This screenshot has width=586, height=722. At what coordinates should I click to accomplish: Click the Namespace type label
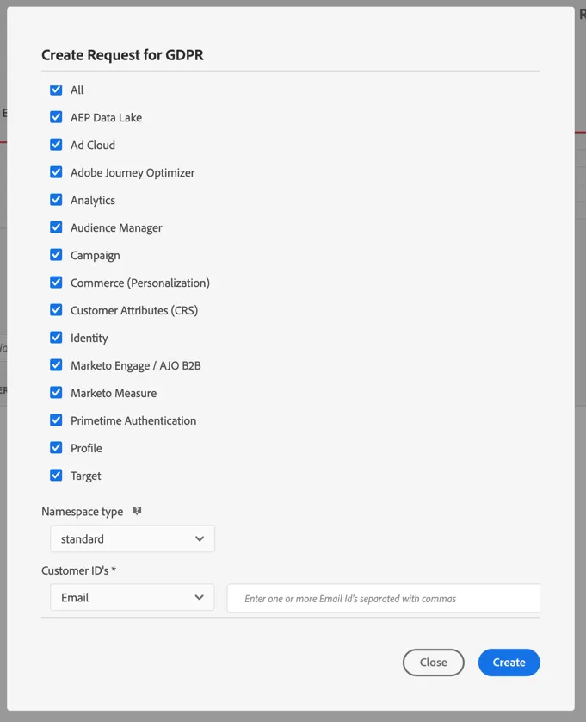(83, 512)
